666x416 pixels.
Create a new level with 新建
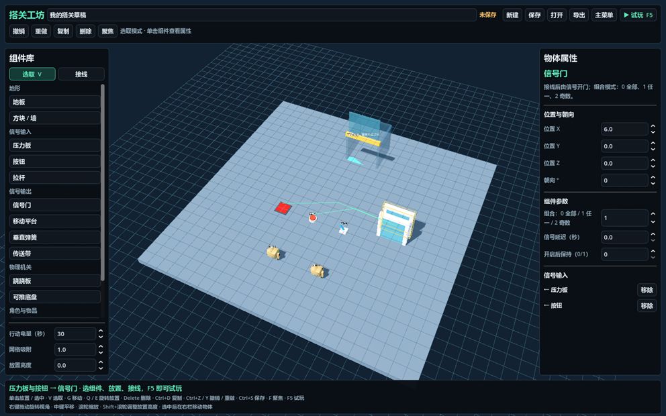point(512,15)
